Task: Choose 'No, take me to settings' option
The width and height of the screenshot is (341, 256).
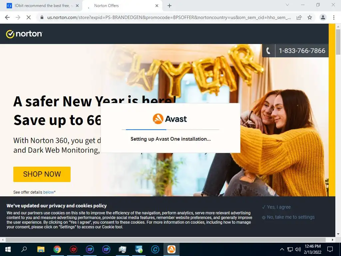Action: click(x=288, y=217)
